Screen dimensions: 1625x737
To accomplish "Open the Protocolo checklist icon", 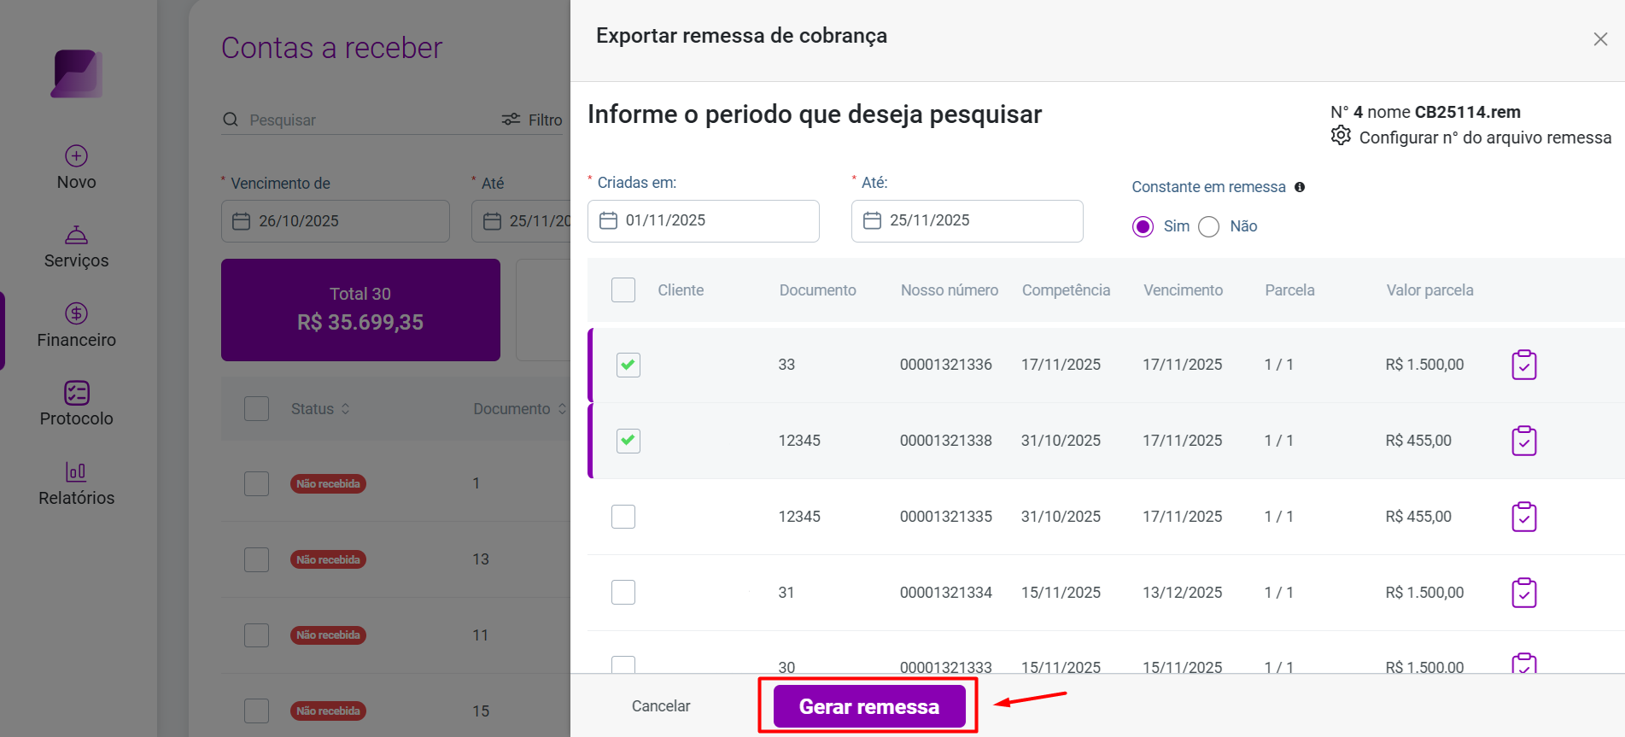I will (x=76, y=393).
